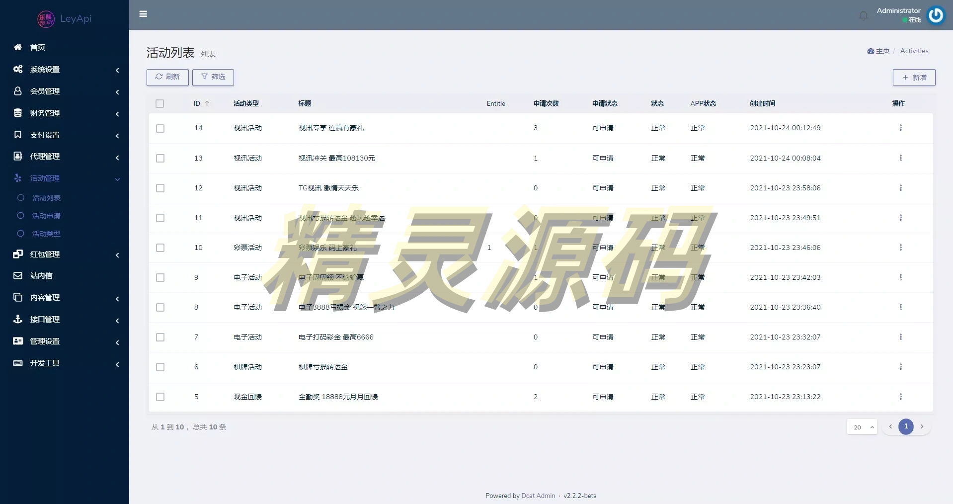Viewport: 953px width, 504px height.
Task: Open 活动类型 submenu item
Action: [x=46, y=234]
